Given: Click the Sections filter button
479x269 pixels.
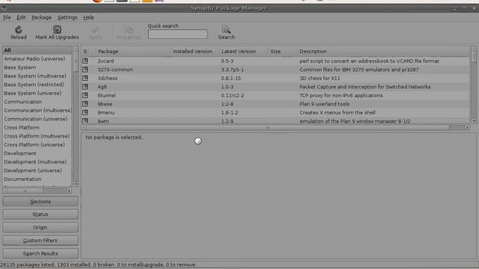Looking at the screenshot, I should coord(40,201).
